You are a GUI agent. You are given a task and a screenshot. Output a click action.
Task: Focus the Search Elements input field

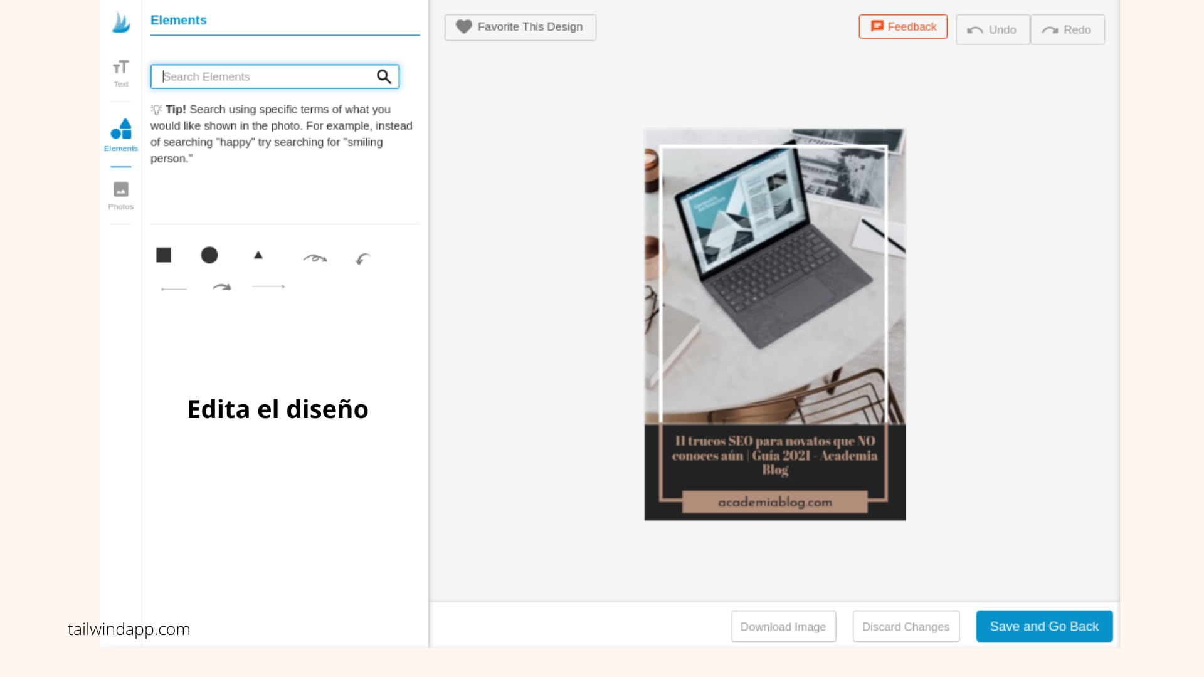coord(275,76)
